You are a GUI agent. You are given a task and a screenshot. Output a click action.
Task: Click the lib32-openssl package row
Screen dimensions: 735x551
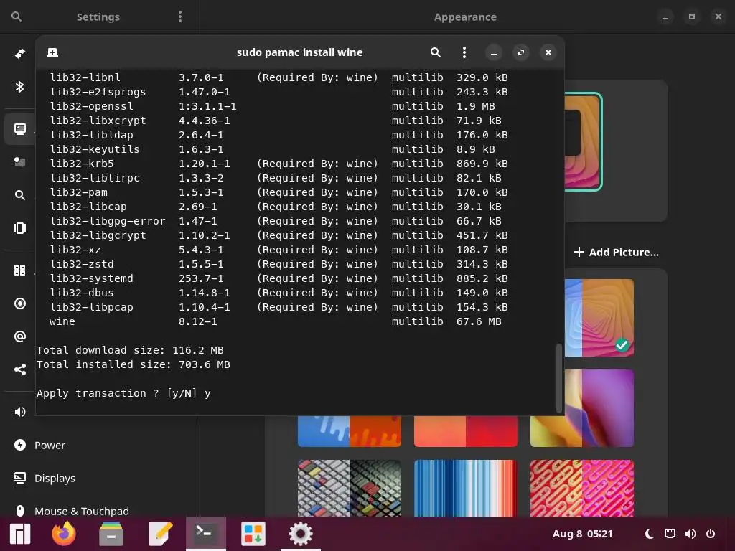click(272, 106)
